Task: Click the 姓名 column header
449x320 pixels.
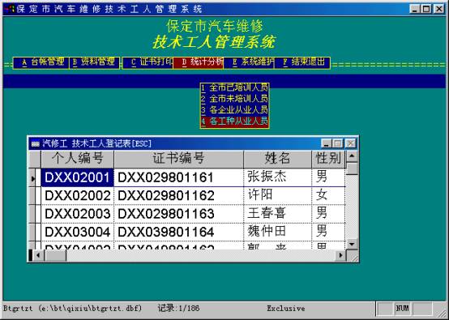Action: 277,159
